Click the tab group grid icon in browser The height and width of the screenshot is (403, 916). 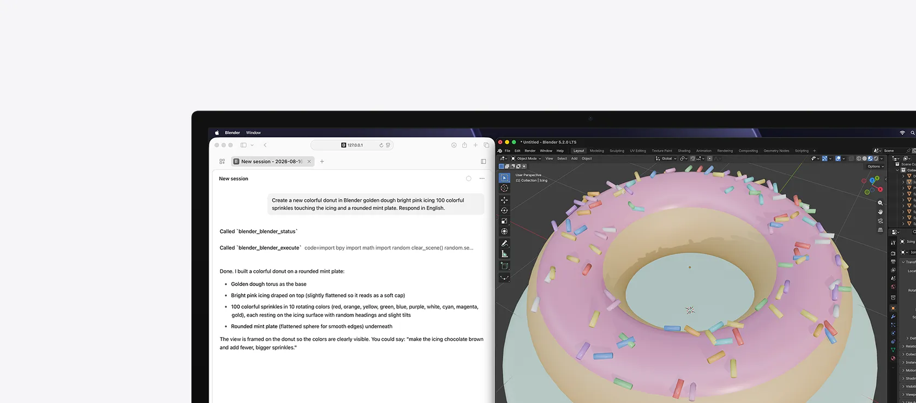pyautogui.click(x=222, y=161)
